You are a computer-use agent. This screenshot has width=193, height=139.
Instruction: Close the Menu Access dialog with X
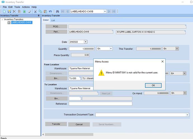tap(163, 61)
